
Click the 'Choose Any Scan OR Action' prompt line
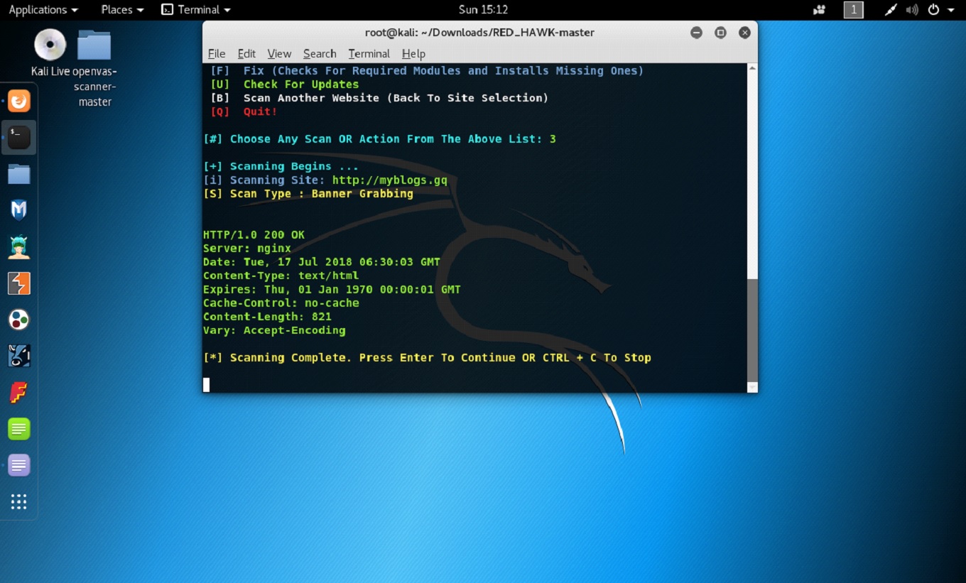click(379, 139)
